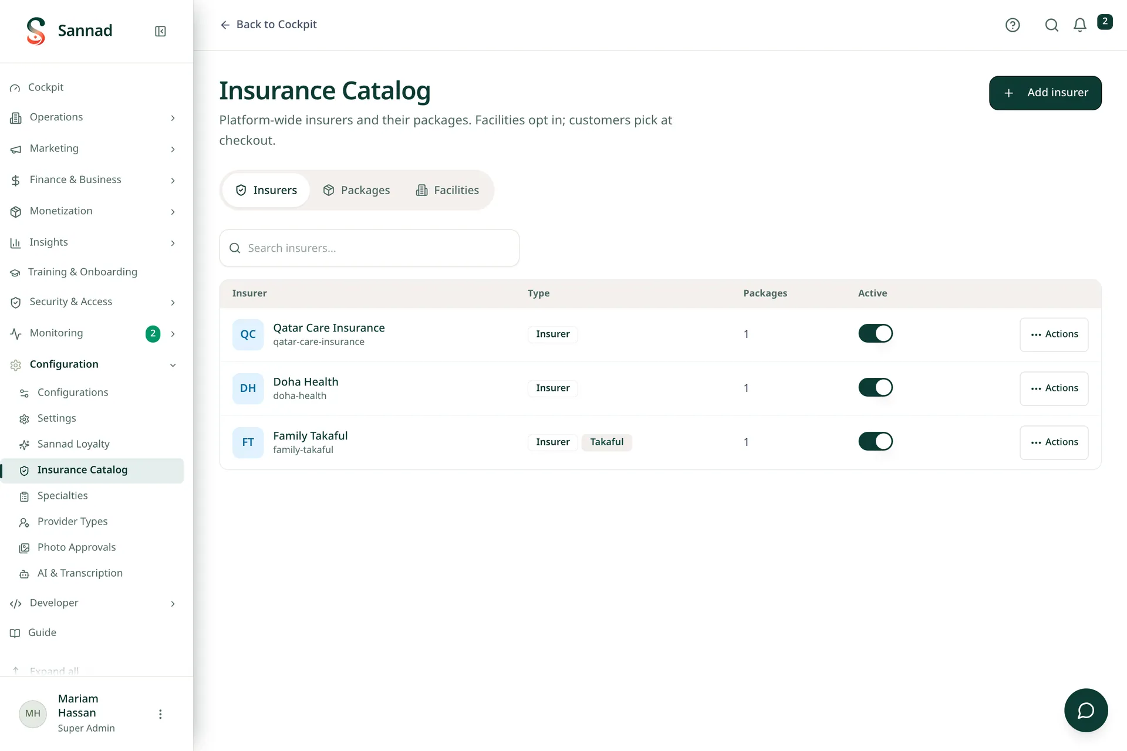Toggle Family Takaful active switch

click(x=875, y=441)
